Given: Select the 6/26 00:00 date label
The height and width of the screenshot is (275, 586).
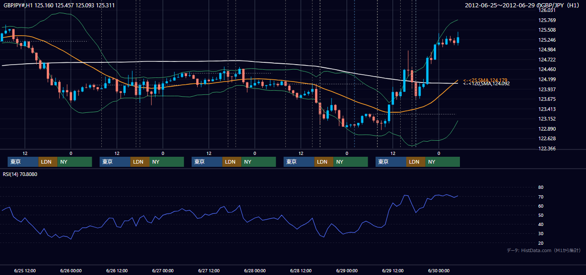Looking at the screenshot, I should 71,270.
